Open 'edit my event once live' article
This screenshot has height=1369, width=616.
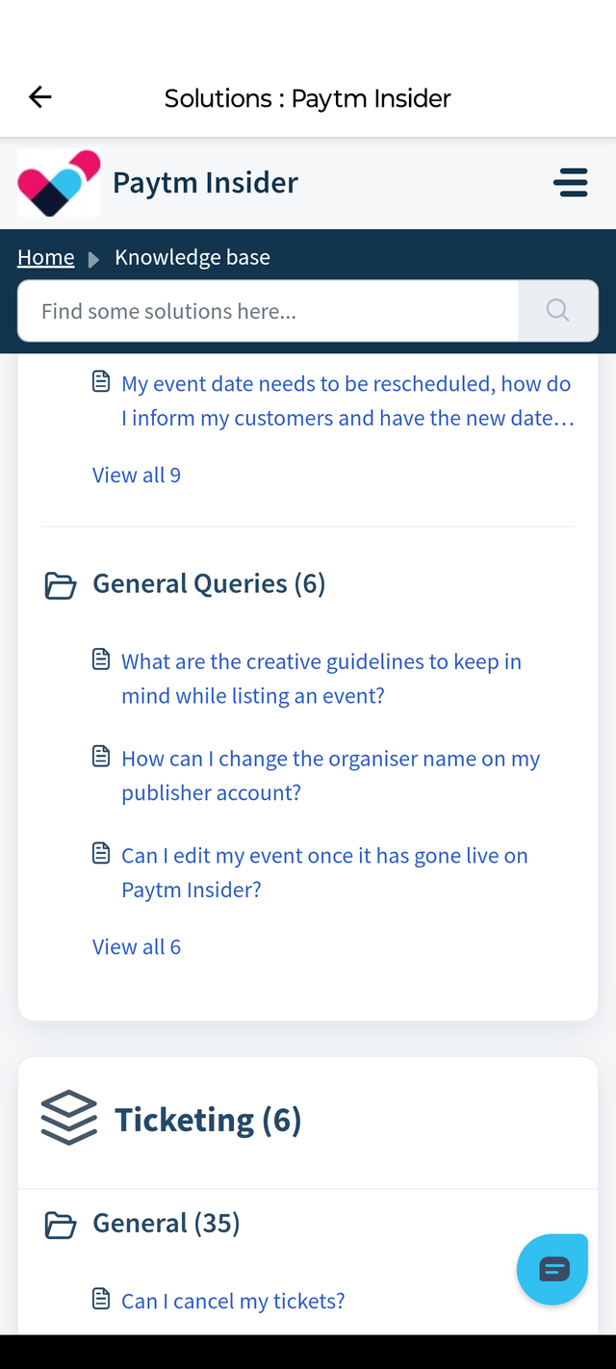coord(324,872)
